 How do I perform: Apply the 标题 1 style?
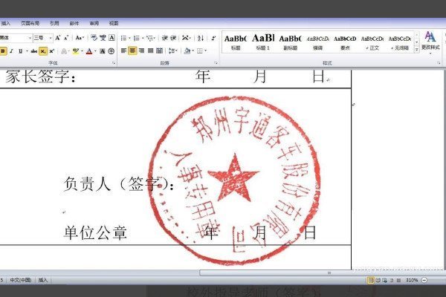pos(263,42)
